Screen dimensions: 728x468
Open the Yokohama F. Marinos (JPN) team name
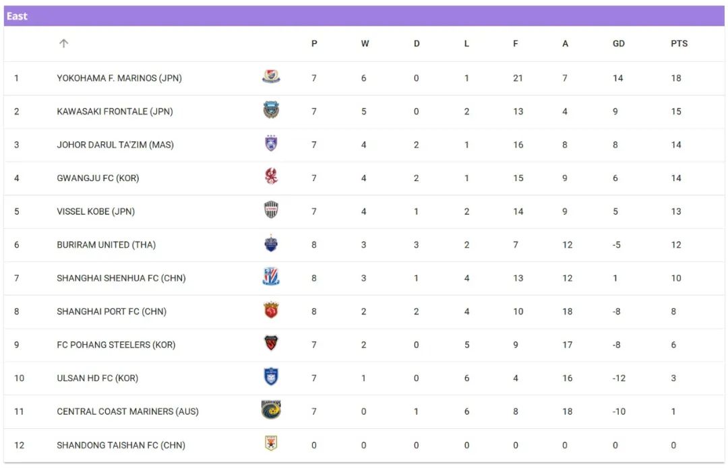click(119, 78)
